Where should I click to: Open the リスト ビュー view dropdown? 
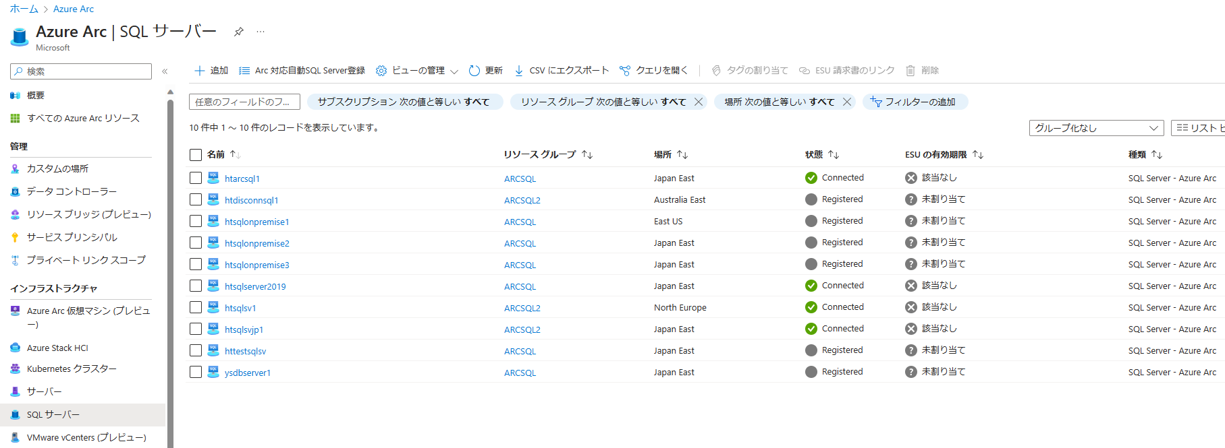(1198, 128)
